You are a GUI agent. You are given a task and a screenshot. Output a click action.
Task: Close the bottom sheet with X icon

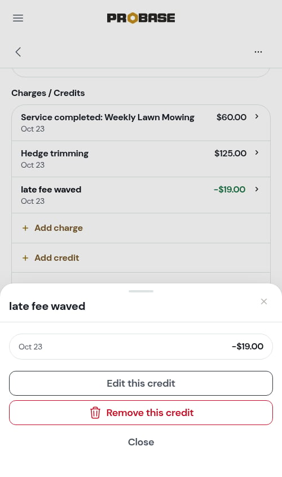pos(264,301)
